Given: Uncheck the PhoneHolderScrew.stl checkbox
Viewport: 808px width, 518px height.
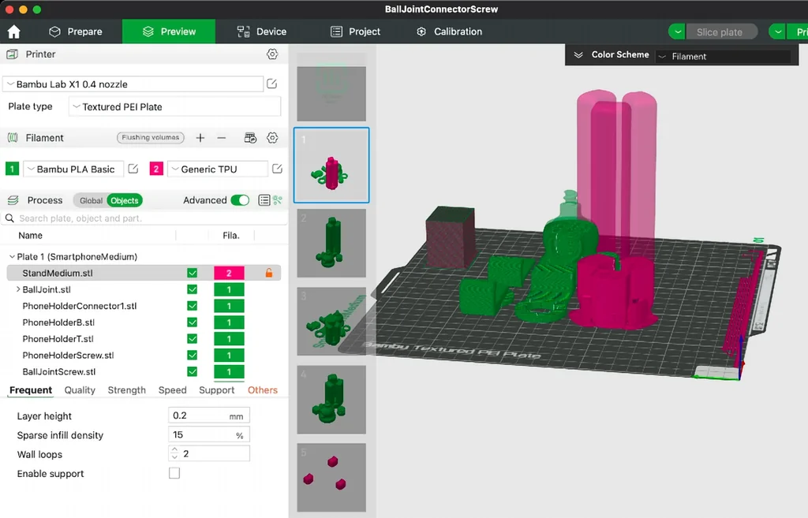Looking at the screenshot, I should pos(193,356).
